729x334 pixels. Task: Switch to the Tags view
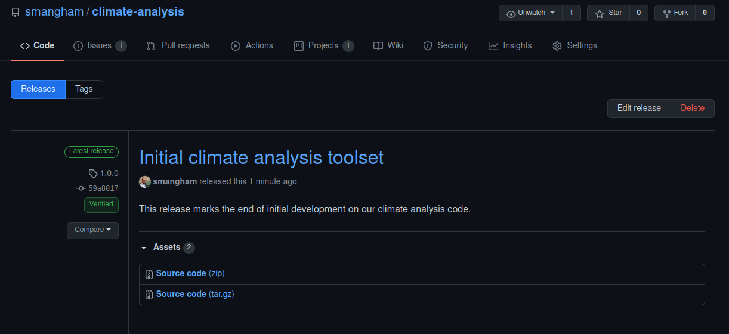pos(84,89)
